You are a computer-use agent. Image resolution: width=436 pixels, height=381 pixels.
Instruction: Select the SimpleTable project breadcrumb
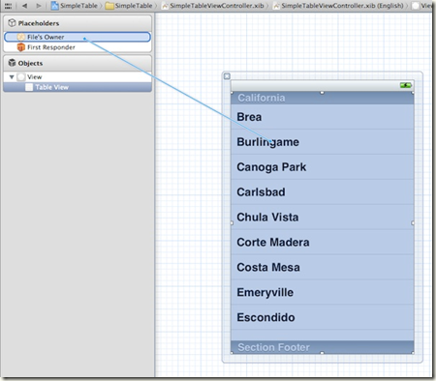pyautogui.click(x=75, y=6)
